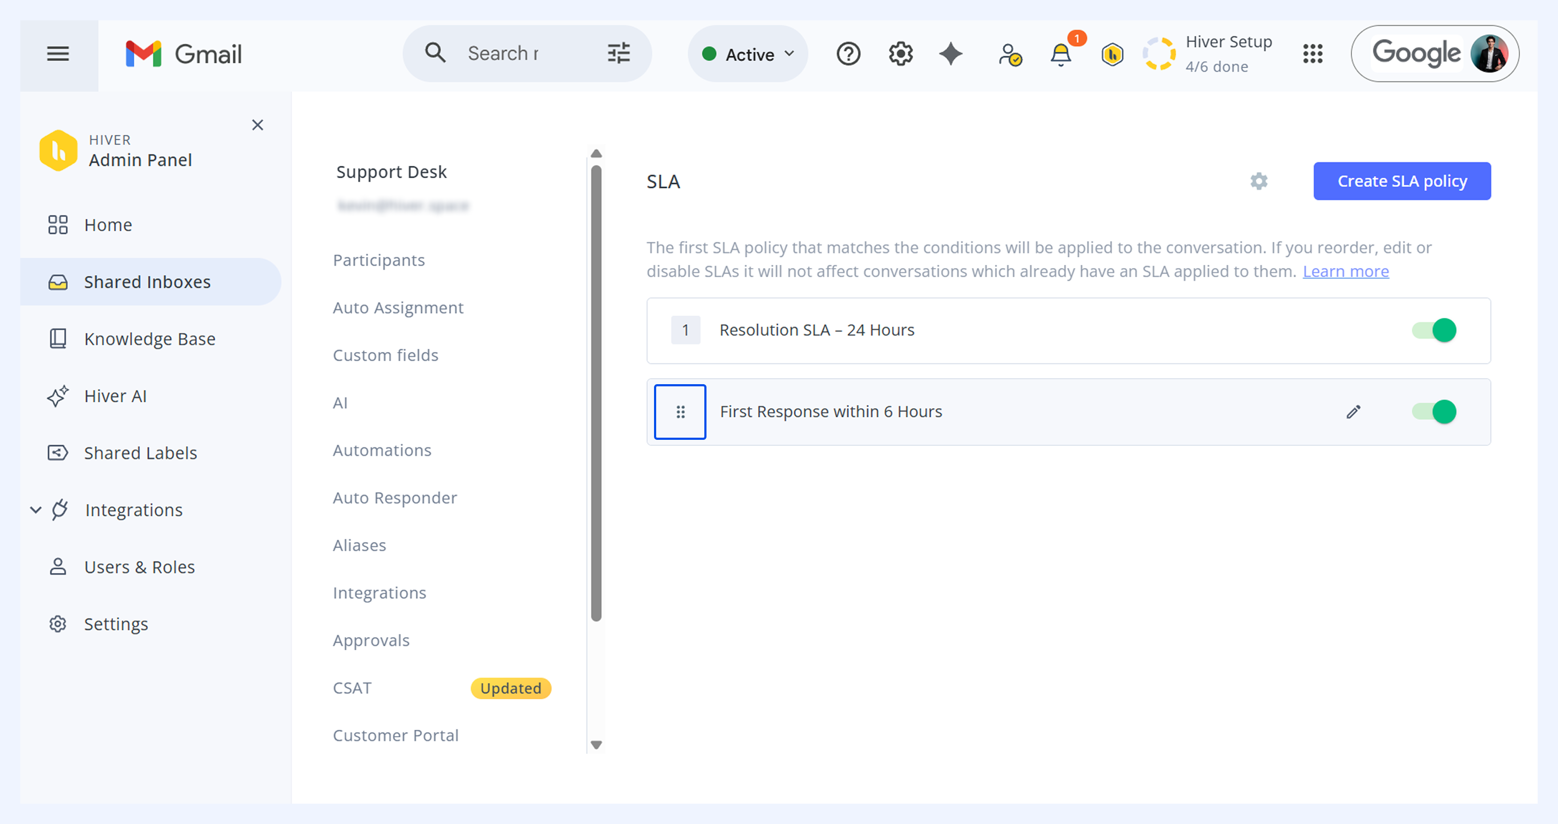
Task: Open Hiver Setup progress ring
Action: click(1159, 54)
